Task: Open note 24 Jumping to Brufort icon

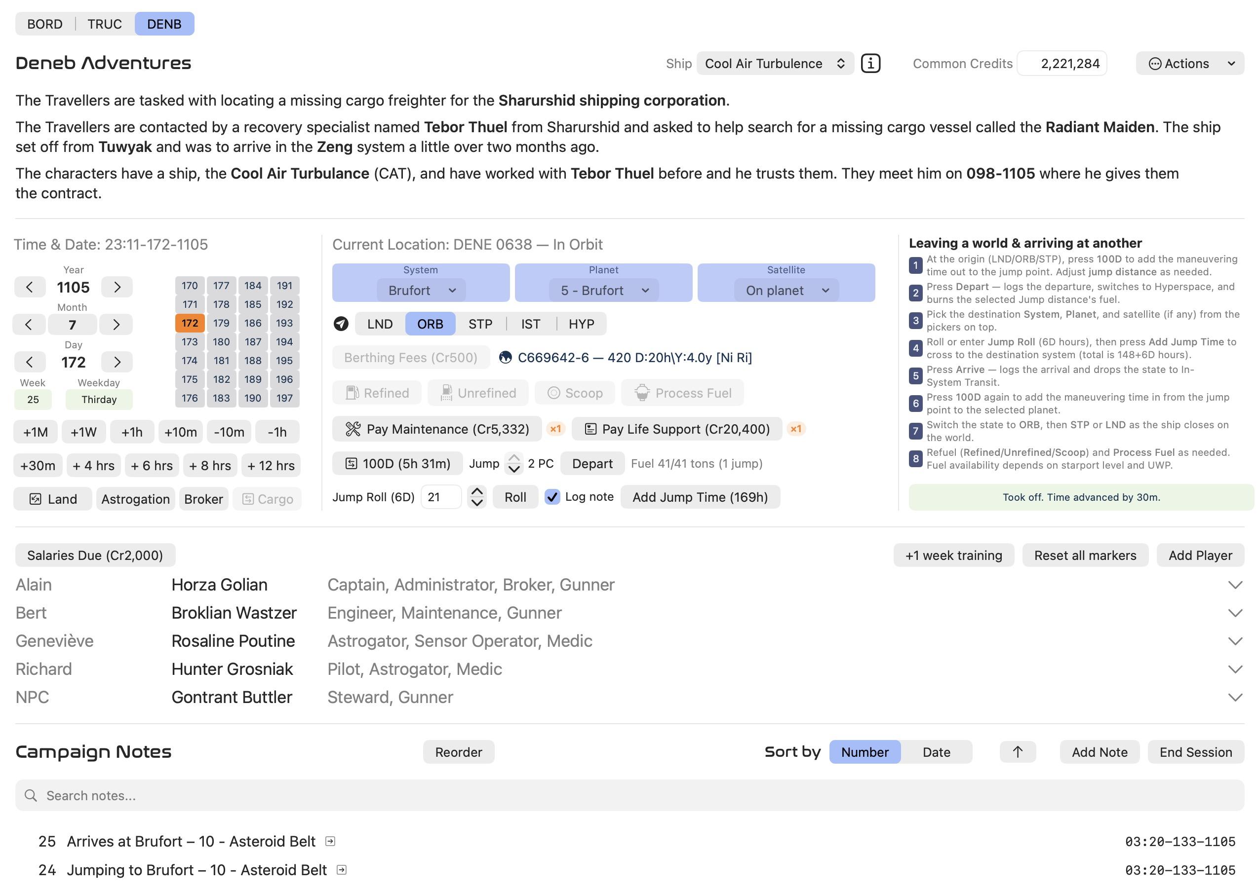Action: (342, 869)
